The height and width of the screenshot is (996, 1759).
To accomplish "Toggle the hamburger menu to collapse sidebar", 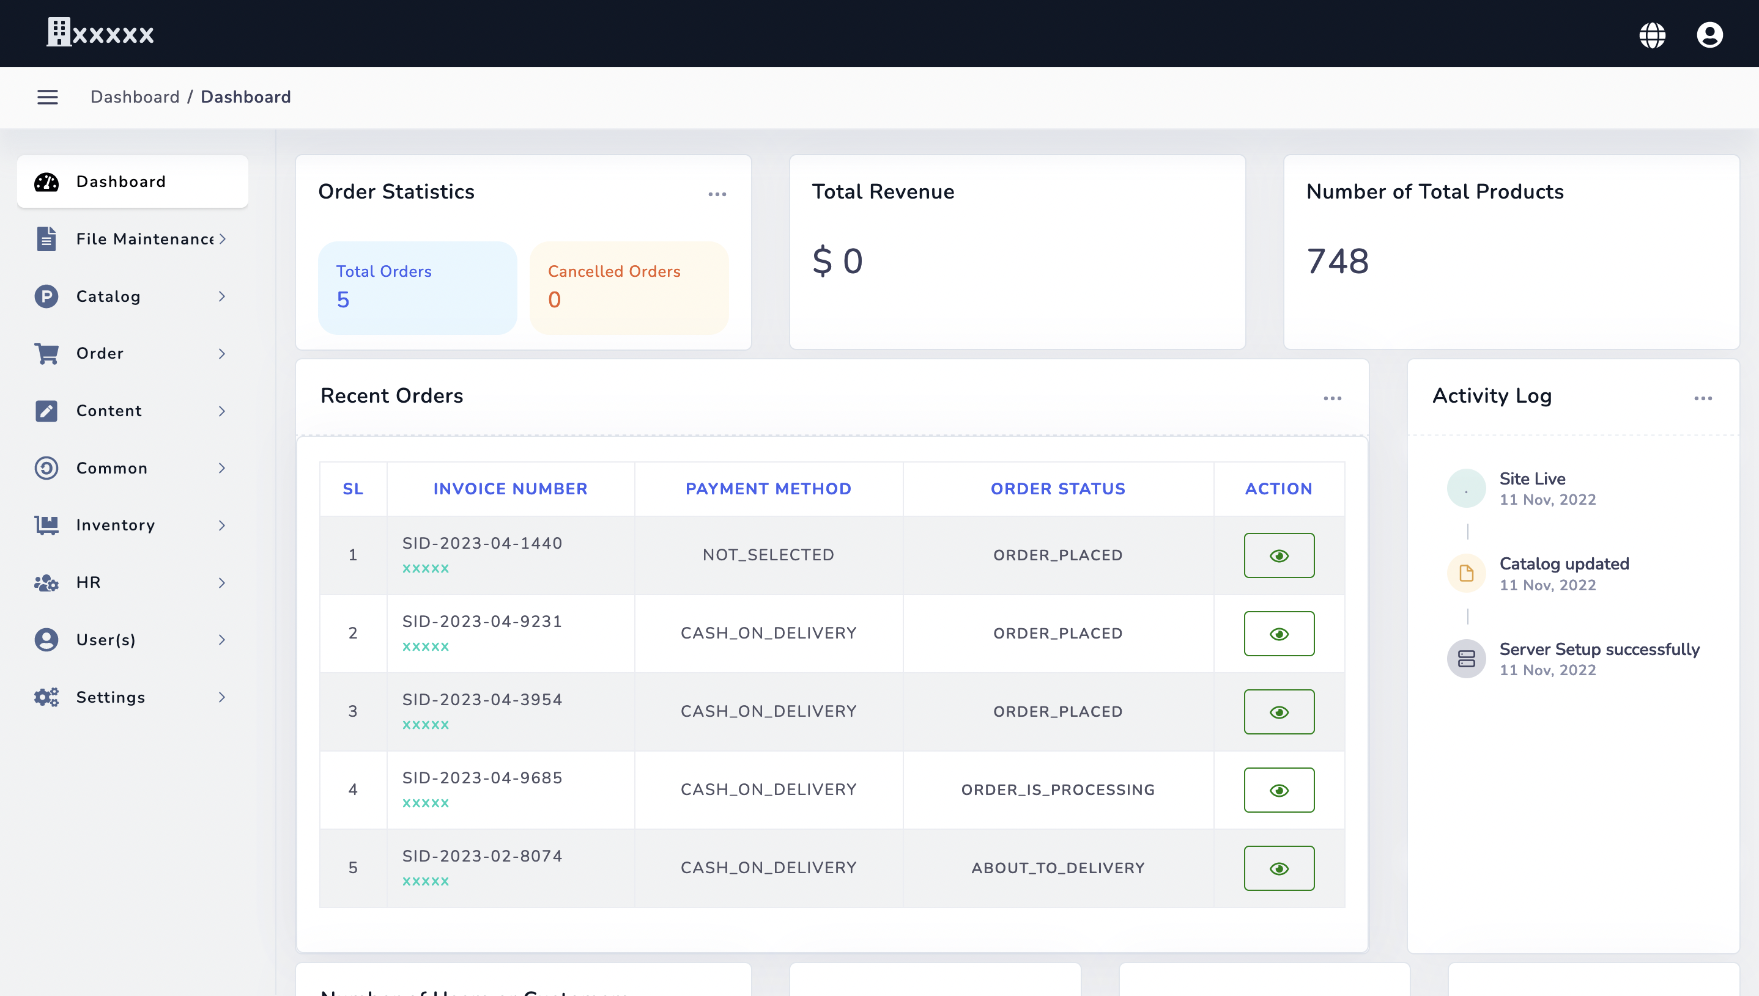I will point(47,97).
